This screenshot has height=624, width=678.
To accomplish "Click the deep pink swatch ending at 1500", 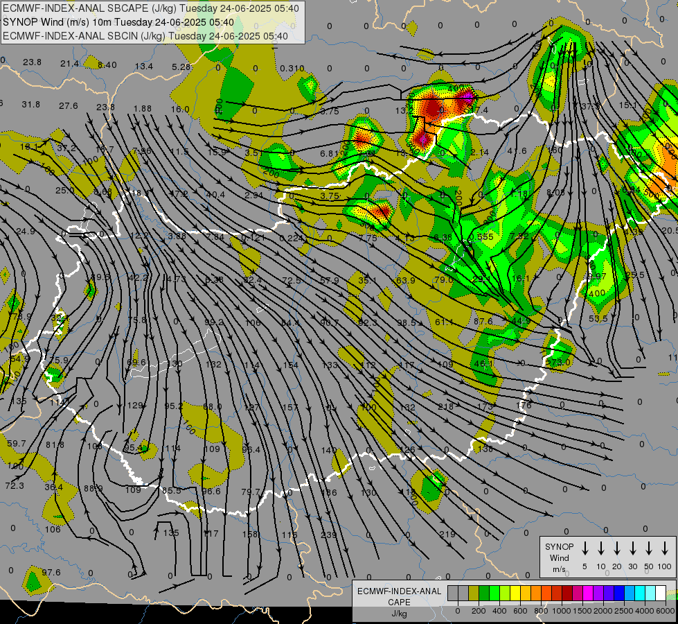I will point(578,593).
